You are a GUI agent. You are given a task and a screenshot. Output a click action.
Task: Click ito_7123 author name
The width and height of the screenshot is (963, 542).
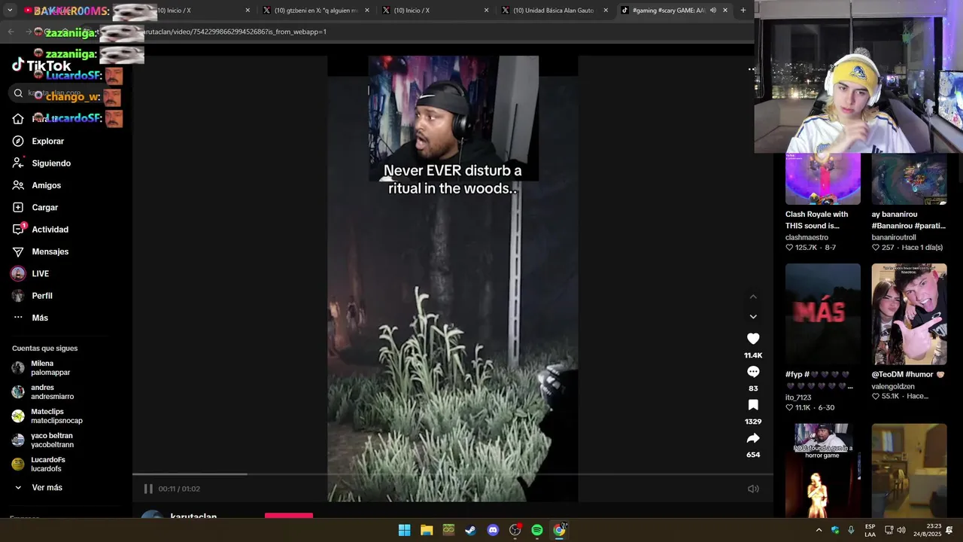tap(798, 397)
